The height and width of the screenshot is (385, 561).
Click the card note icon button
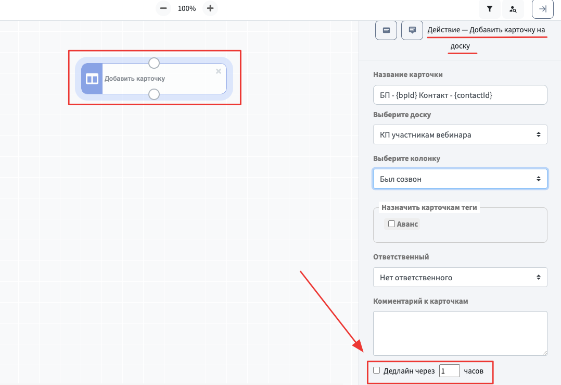pyautogui.click(x=386, y=30)
